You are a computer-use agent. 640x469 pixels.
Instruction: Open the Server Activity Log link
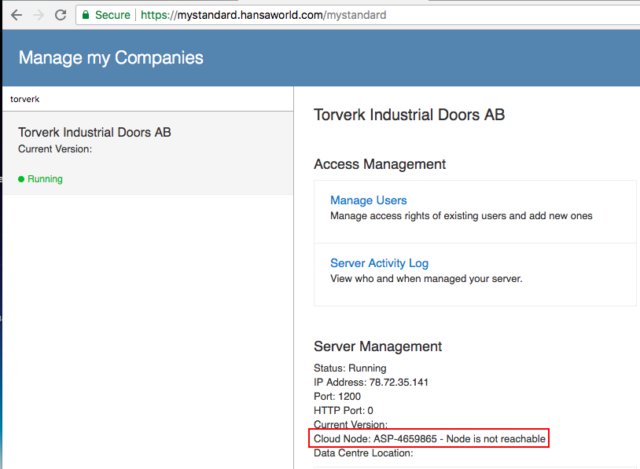pyautogui.click(x=379, y=263)
